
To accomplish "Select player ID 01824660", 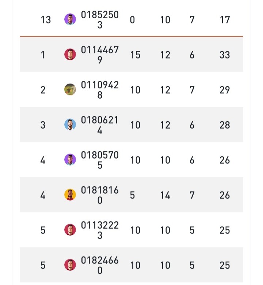I will (100, 265).
